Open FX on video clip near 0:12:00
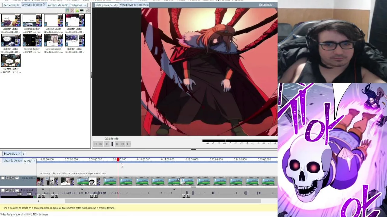 pyautogui.click(x=184, y=184)
